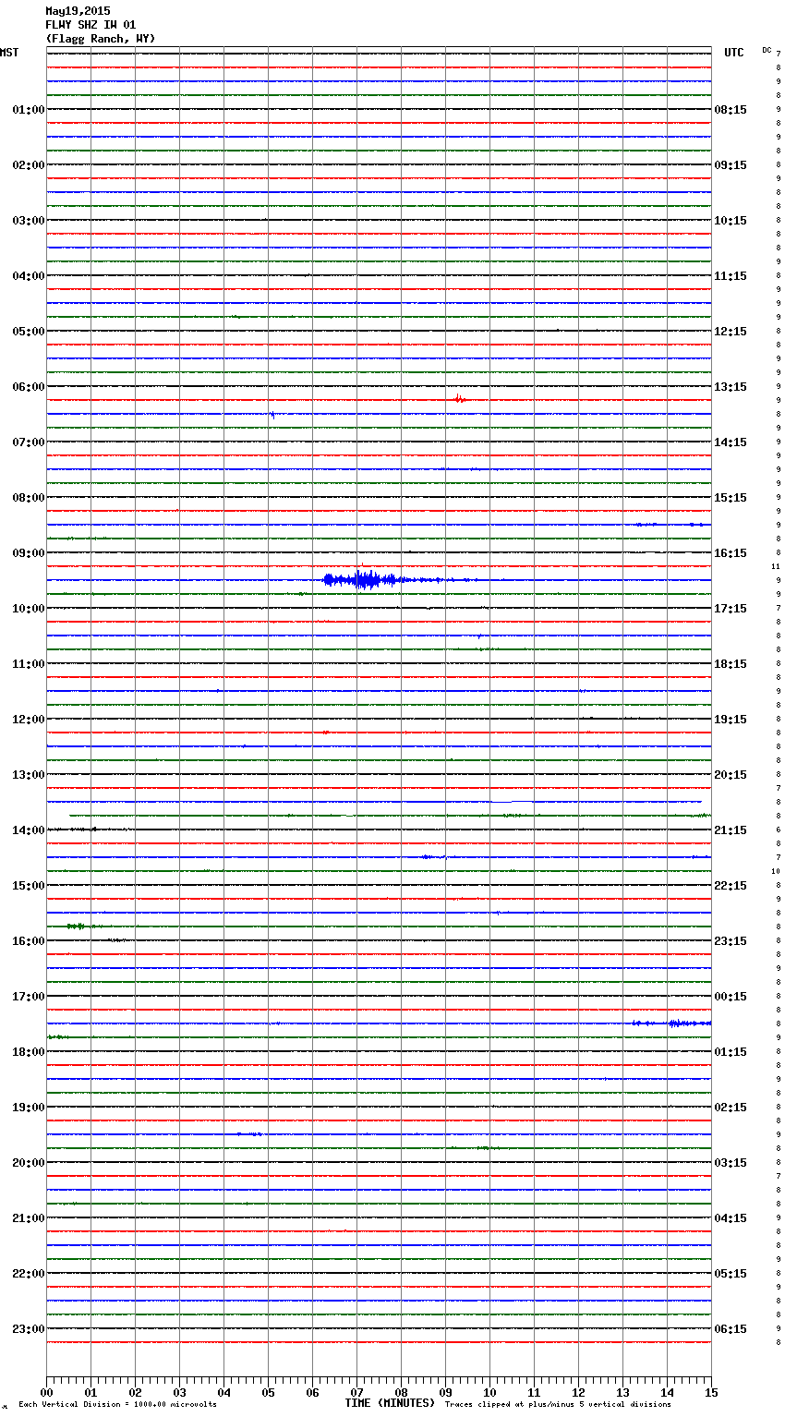Image resolution: width=785 pixels, height=1417 pixels.
Task: Click minute 05 on the bottom axis
Action: (x=268, y=1392)
